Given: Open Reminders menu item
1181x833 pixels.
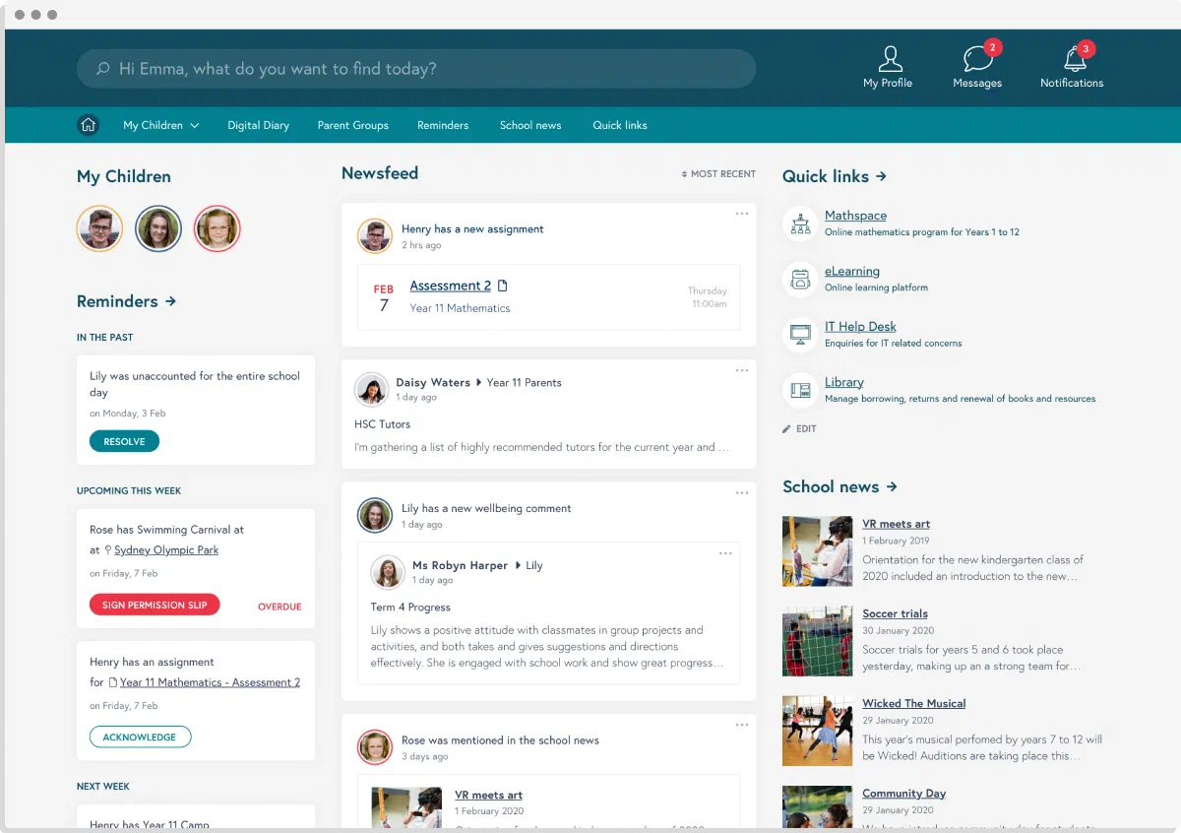Looking at the screenshot, I should coord(443,125).
